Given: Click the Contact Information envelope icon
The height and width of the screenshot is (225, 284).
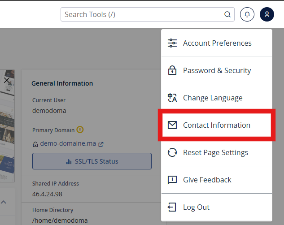Looking at the screenshot, I should [x=172, y=125].
